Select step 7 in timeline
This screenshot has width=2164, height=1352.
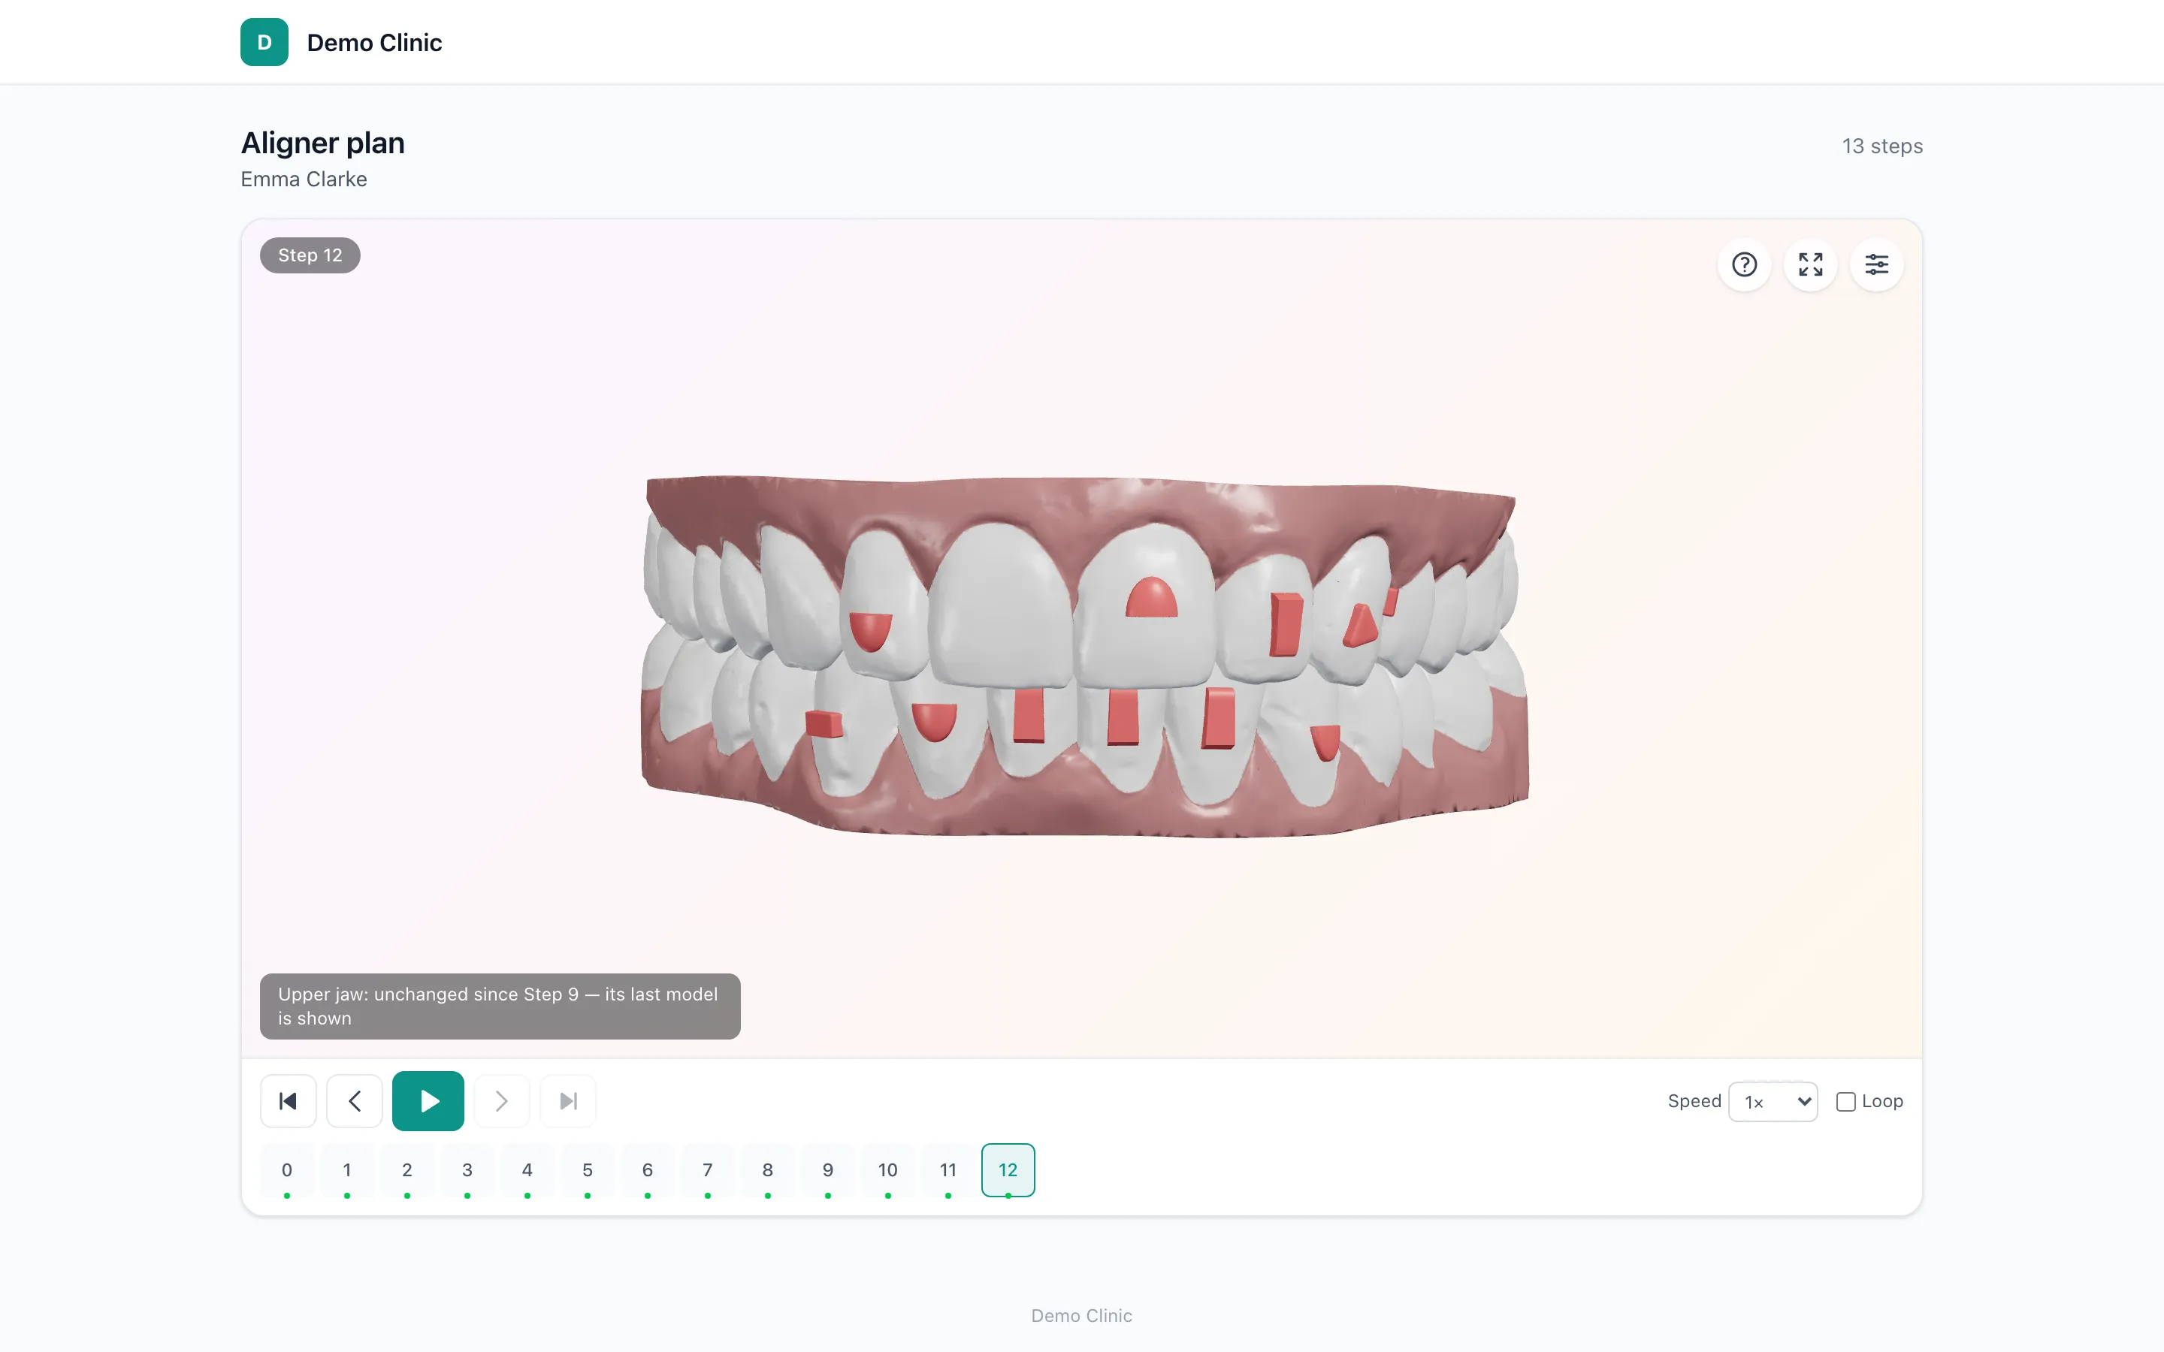click(x=707, y=1170)
